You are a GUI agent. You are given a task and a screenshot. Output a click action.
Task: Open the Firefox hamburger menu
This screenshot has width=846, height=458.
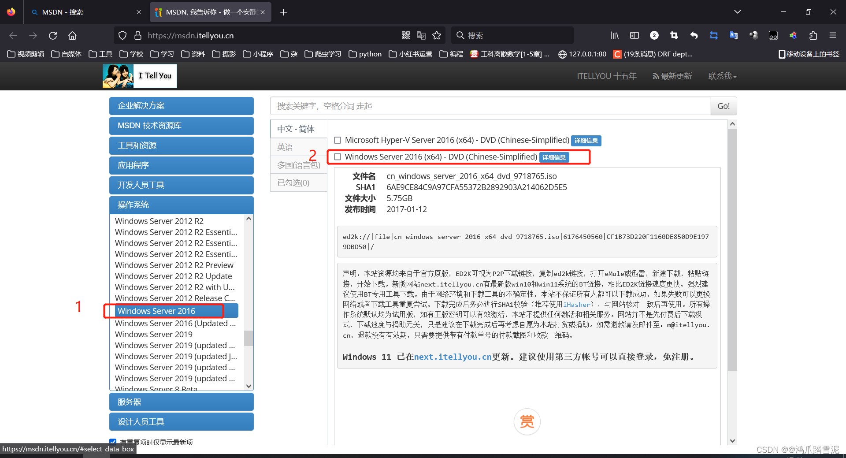[x=833, y=36]
